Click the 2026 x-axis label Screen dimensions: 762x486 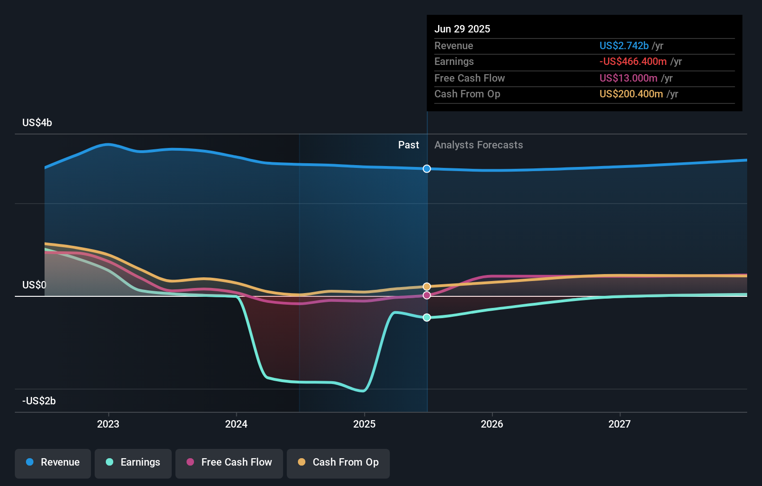[x=492, y=424]
